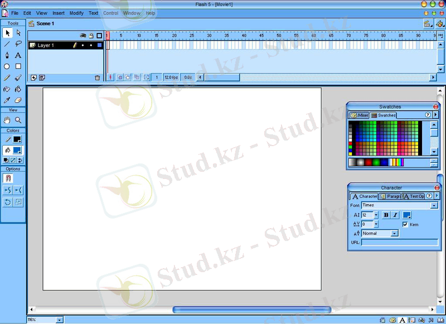Toggle Snap to Objects magnet
Screen dimensions: 446x324
pyautogui.click(x=8, y=178)
